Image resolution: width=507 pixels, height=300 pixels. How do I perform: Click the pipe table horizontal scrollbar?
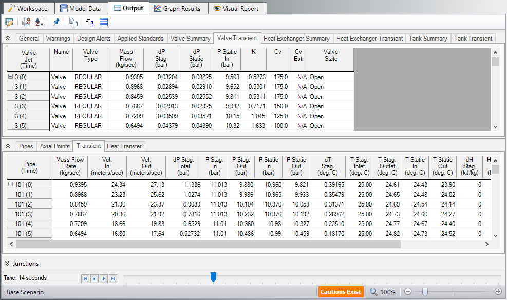tap(208, 245)
